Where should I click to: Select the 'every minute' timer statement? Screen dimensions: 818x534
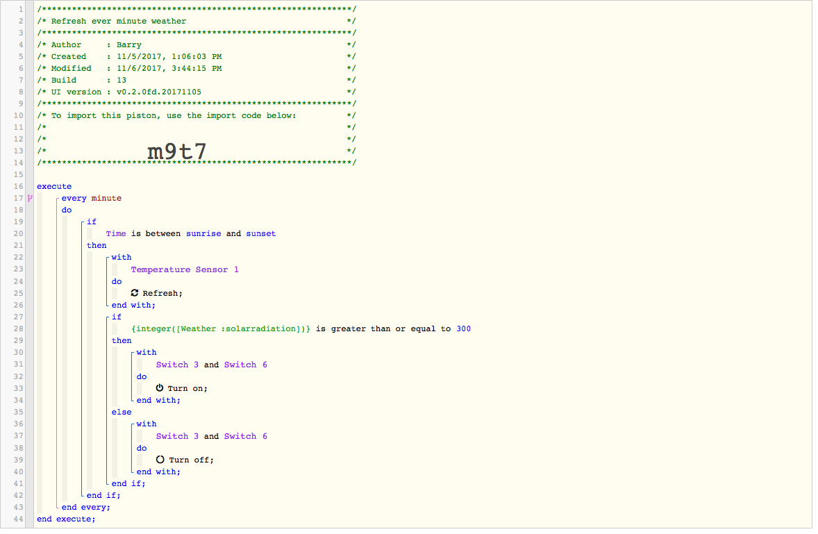click(91, 198)
